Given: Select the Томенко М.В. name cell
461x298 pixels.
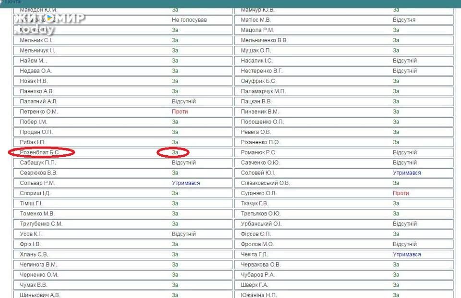Looking at the screenshot, I should (x=37, y=213).
